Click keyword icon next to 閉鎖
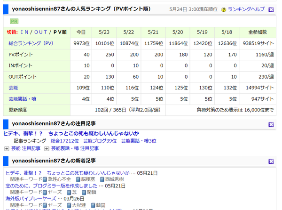 coord(84,193)
